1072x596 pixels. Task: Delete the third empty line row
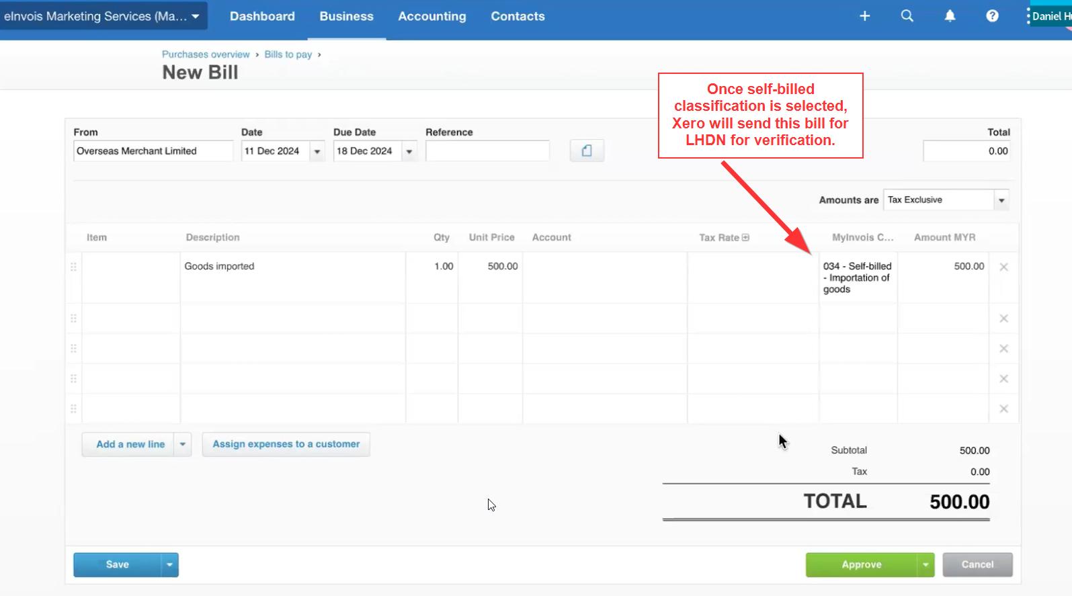(x=1003, y=349)
